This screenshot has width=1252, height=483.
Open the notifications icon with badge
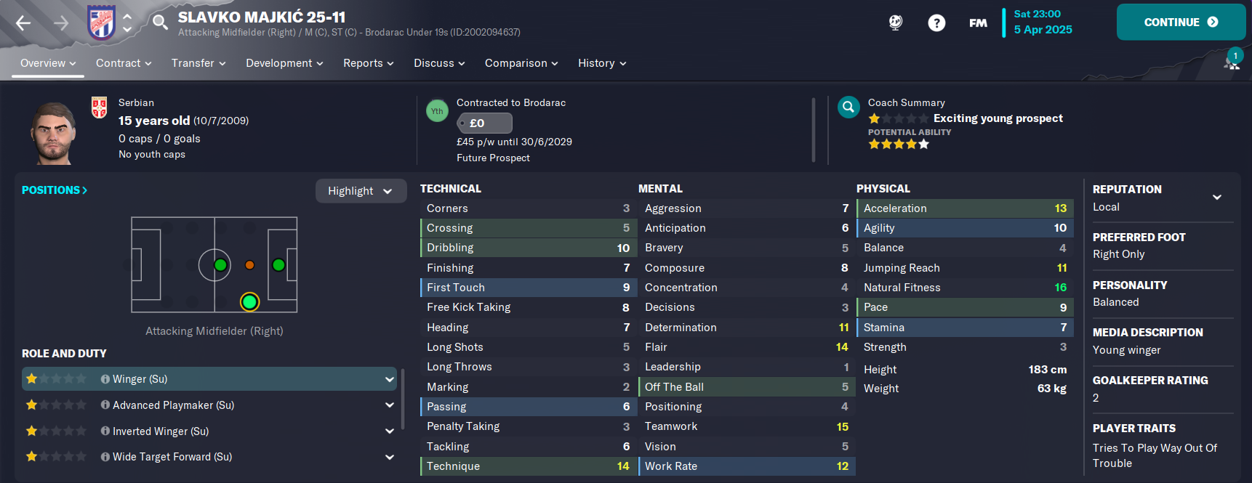(1232, 61)
